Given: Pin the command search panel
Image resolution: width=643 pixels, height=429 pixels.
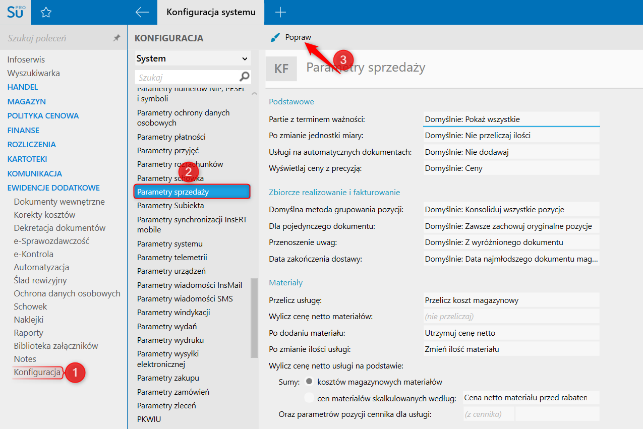Looking at the screenshot, I should point(116,38).
